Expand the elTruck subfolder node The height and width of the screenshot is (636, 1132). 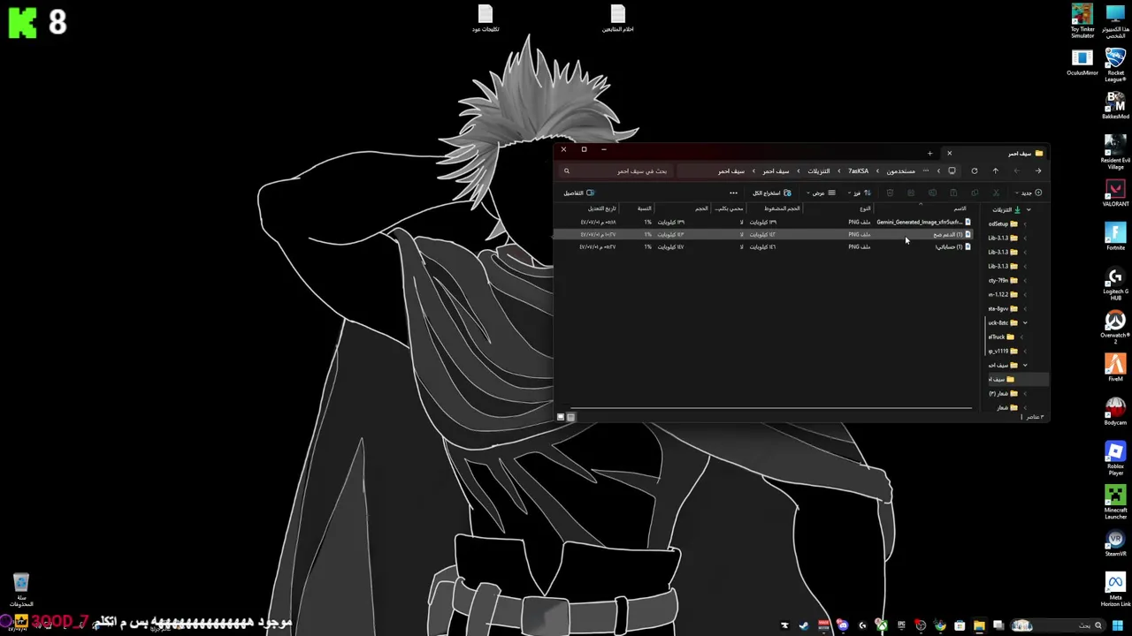1022,337
